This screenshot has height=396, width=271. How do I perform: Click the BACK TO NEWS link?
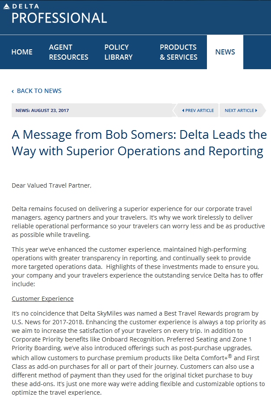40,91
